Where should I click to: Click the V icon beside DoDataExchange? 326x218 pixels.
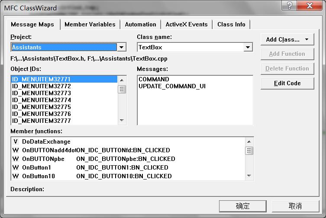pyautogui.click(x=16, y=142)
